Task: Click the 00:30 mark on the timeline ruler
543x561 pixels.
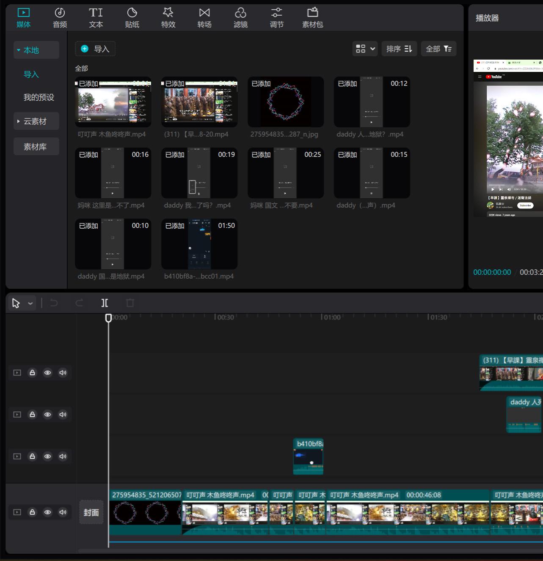Action: point(226,317)
